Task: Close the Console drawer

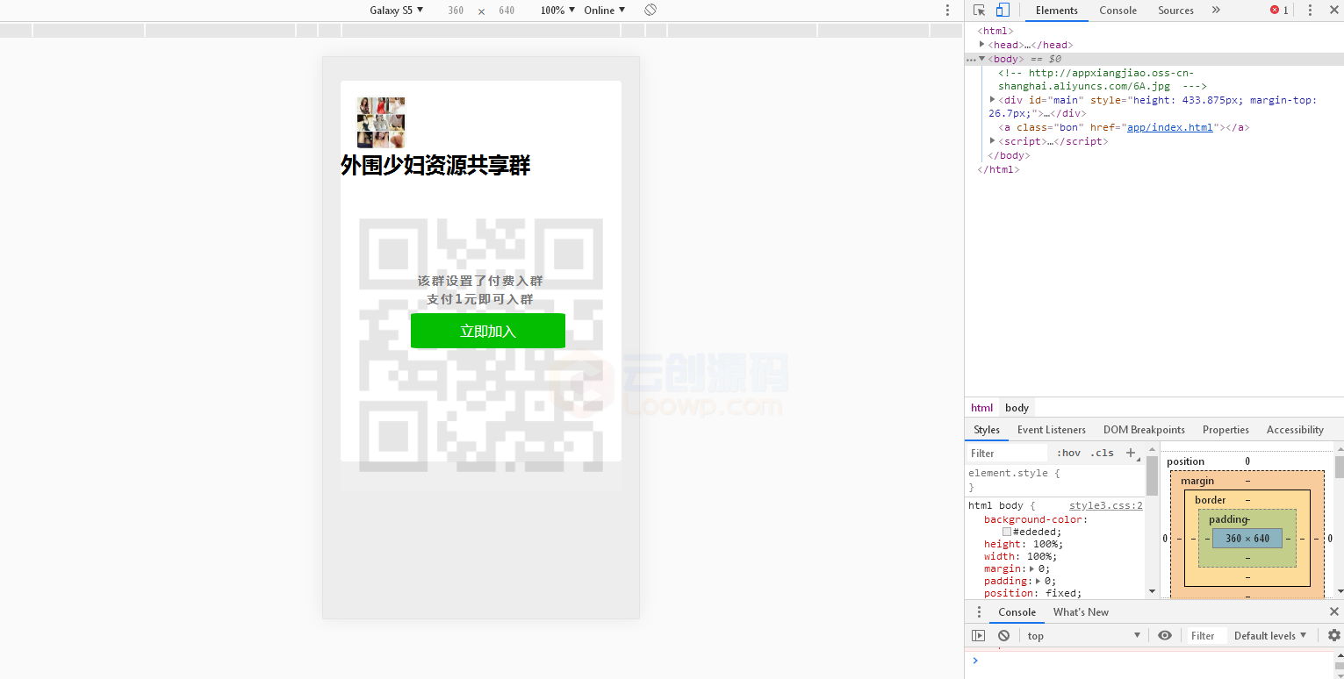Action: click(x=1333, y=612)
